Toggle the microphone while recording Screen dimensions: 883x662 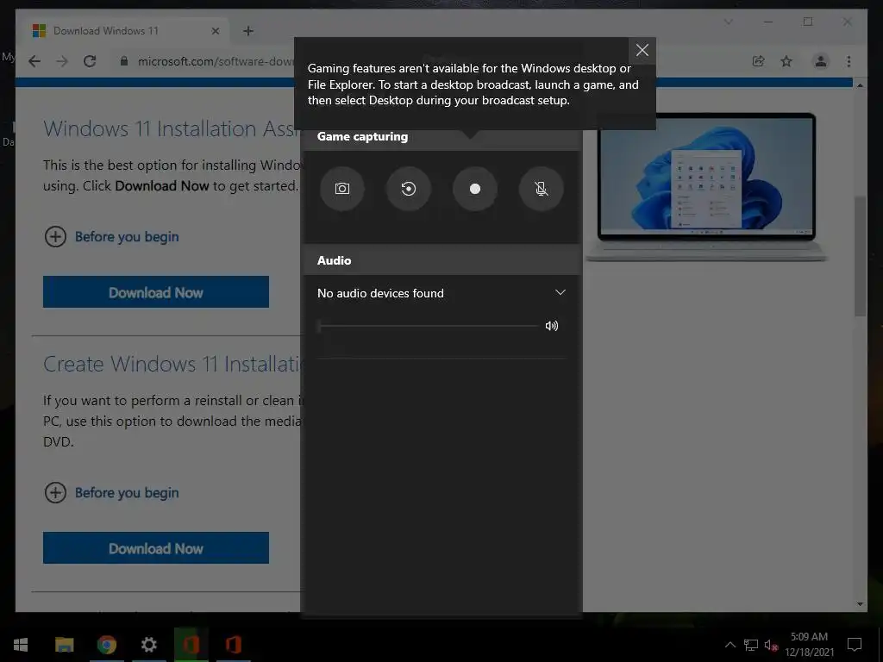(x=542, y=189)
